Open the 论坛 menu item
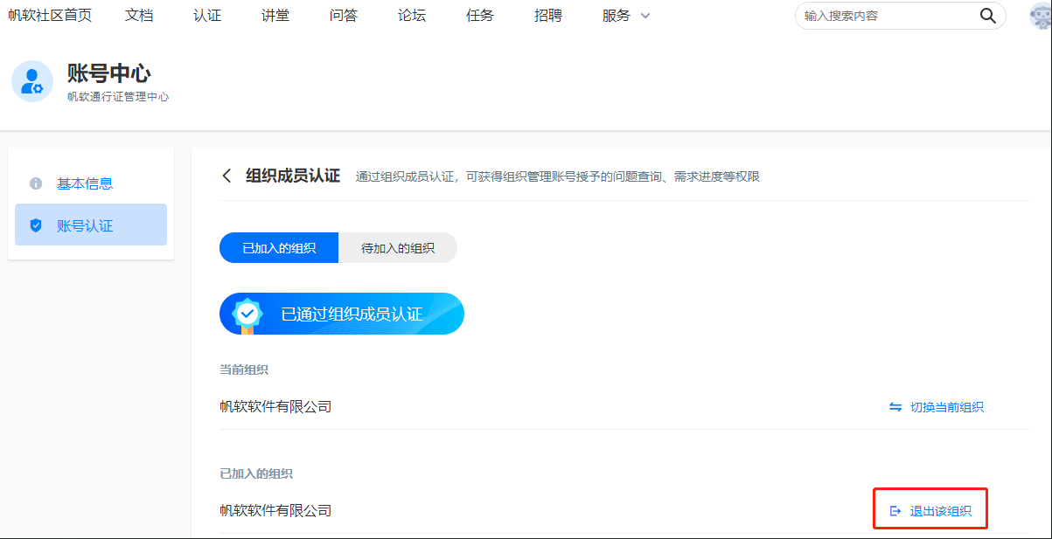The width and height of the screenshot is (1052, 539). (412, 16)
